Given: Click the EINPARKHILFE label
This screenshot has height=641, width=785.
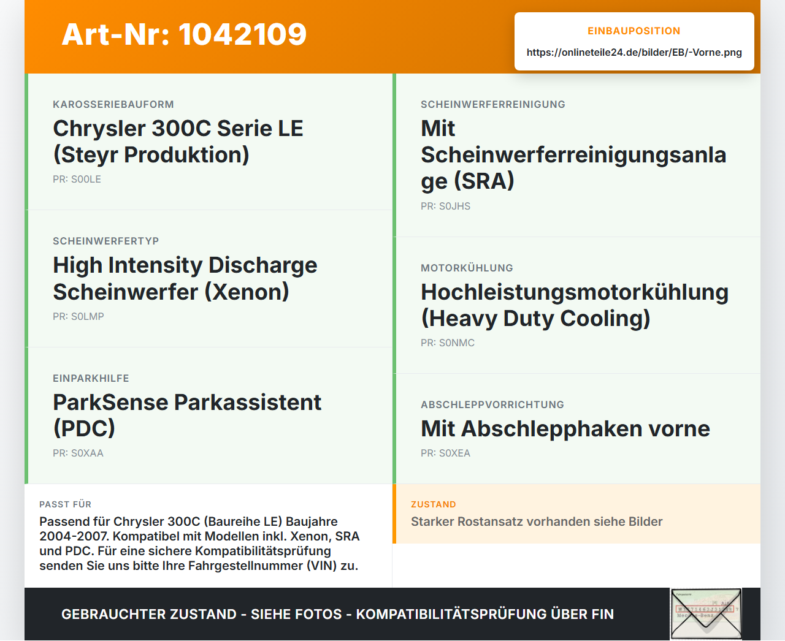Looking at the screenshot, I should [x=91, y=378].
